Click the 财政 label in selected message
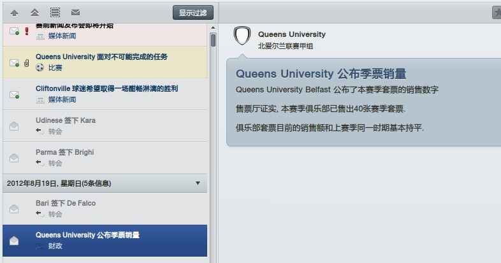This screenshot has width=501, height=263. pos(55,246)
